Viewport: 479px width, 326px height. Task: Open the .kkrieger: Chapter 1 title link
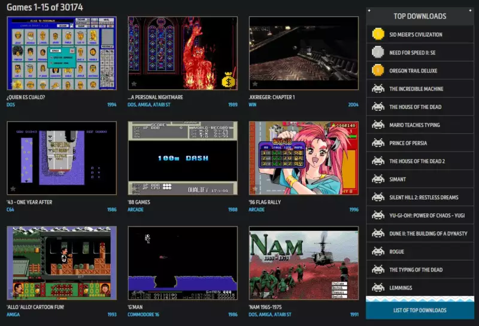[272, 97]
